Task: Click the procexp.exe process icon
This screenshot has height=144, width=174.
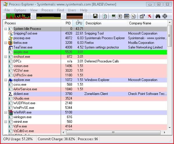Action: pyautogui.click(x=10, y=38)
